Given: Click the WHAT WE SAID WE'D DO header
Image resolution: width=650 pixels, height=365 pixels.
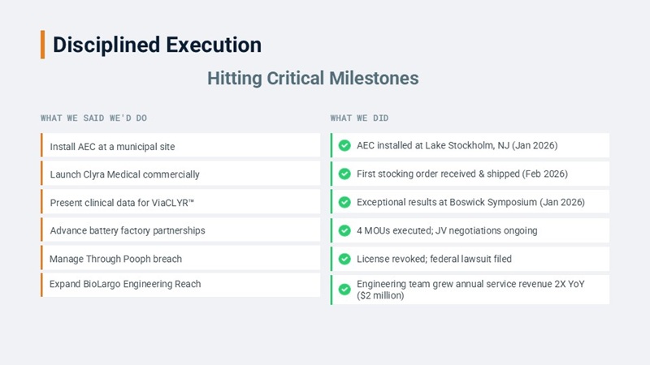Looking at the screenshot, I should (x=93, y=118).
